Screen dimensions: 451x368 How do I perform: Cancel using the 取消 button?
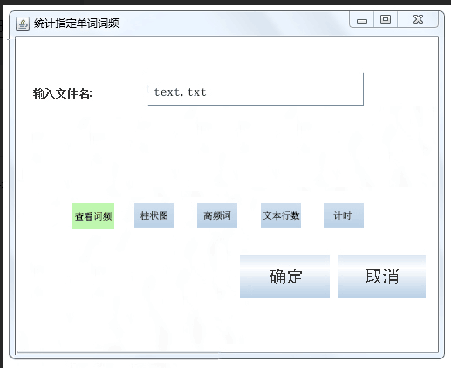382,276
